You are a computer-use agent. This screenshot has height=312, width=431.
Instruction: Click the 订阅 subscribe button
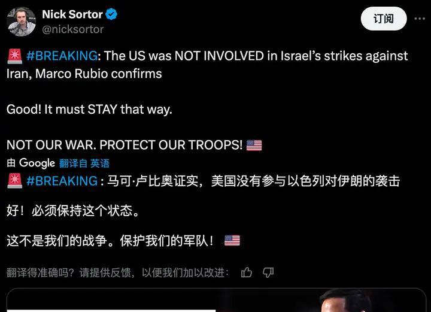[x=384, y=19]
